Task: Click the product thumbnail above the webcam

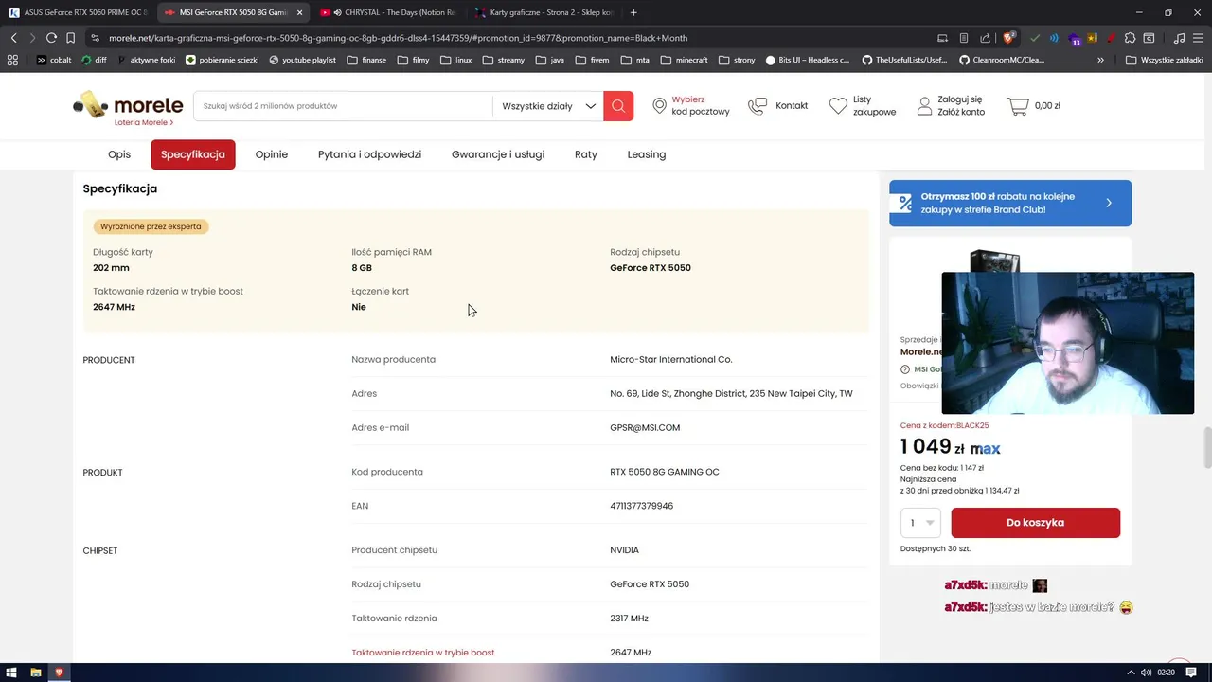Action: (x=994, y=260)
